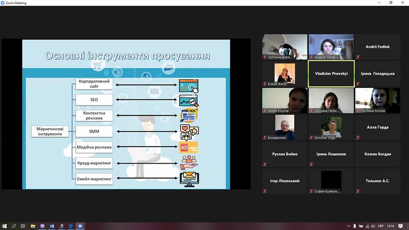409x230 pixels.
Task: Click the Gonchar Olga video thumbnail
Action: coord(331,127)
